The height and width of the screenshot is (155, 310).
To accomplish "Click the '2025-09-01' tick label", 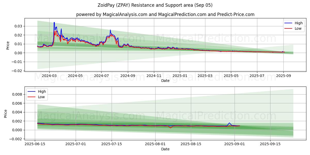I will 235,144.
